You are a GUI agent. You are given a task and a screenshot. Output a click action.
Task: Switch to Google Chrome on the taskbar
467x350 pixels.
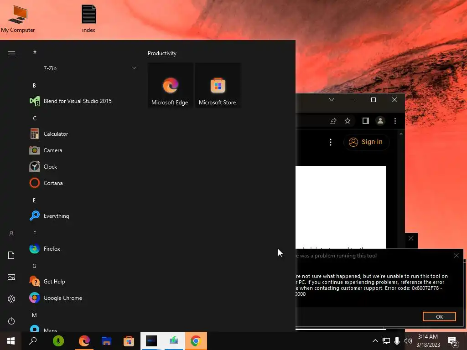coord(196,341)
